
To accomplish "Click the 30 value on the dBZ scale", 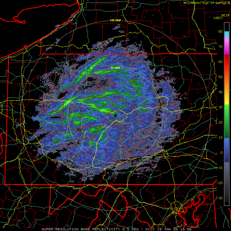I will click(x=220, y=107).
